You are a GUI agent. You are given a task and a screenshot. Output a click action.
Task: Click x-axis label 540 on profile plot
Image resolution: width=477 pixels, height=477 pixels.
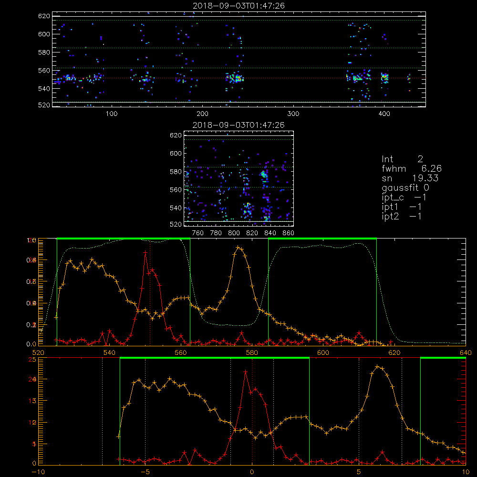110,353
